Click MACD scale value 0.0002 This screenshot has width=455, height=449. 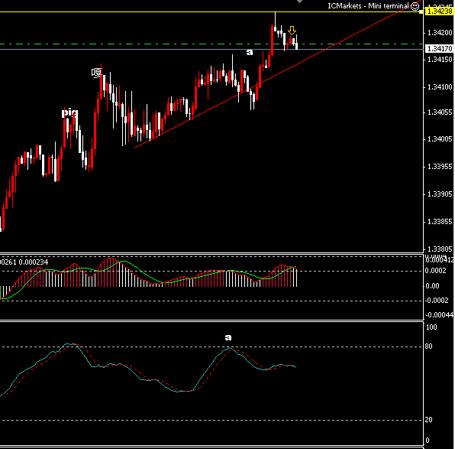436,271
